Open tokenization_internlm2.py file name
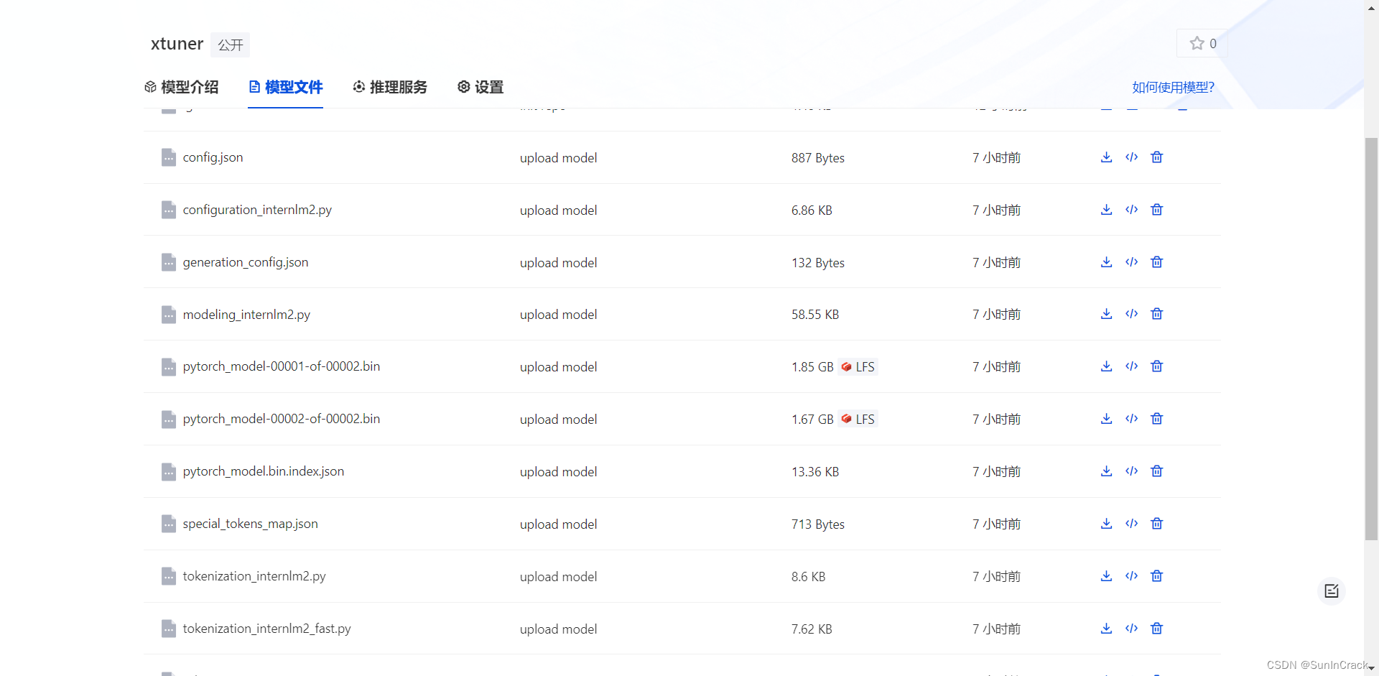1379x676 pixels. tap(254, 576)
